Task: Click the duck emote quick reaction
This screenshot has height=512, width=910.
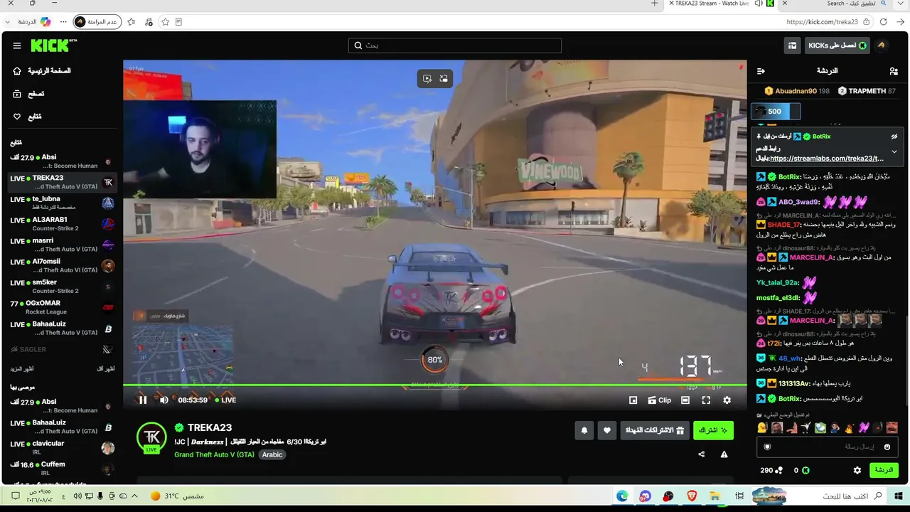Action: pos(762,428)
